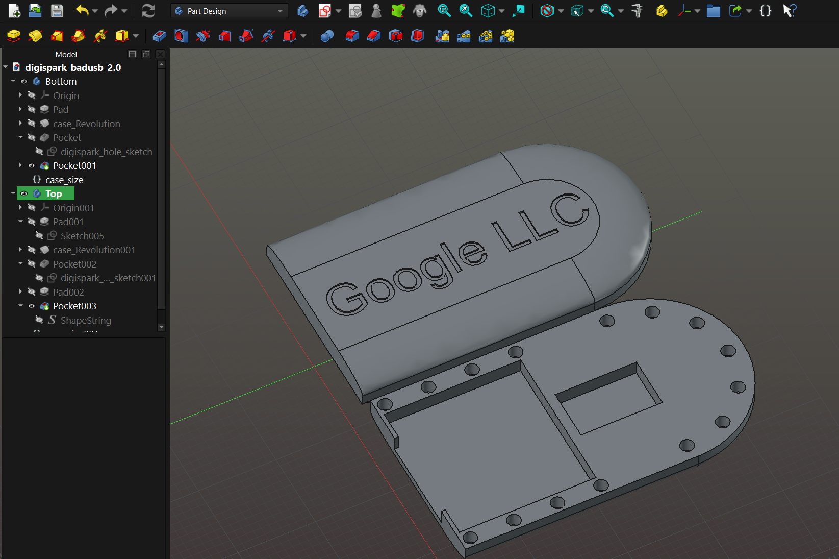Image resolution: width=839 pixels, height=559 pixels.
Task: Select the Polar Pattern tool
Action: [x=486, y=36]
